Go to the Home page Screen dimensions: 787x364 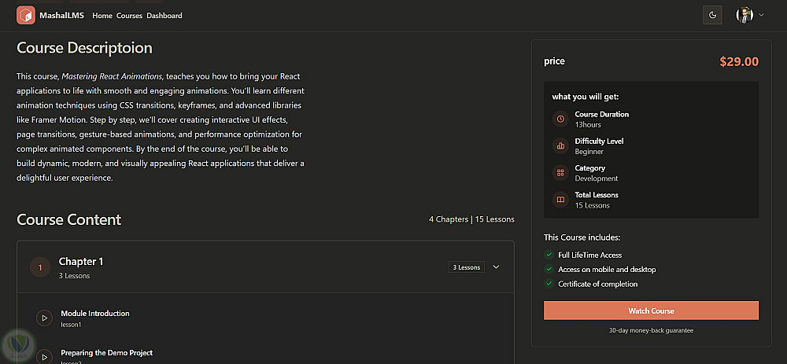[x=102, y=16]
